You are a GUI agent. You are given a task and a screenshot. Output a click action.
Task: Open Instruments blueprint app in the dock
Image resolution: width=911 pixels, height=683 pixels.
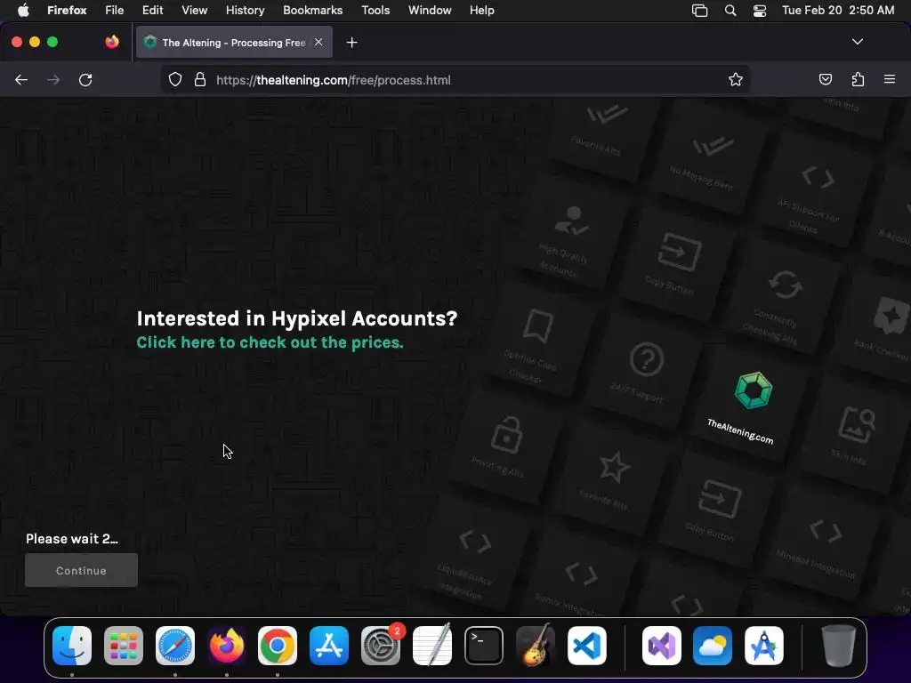tap(764, 646)
